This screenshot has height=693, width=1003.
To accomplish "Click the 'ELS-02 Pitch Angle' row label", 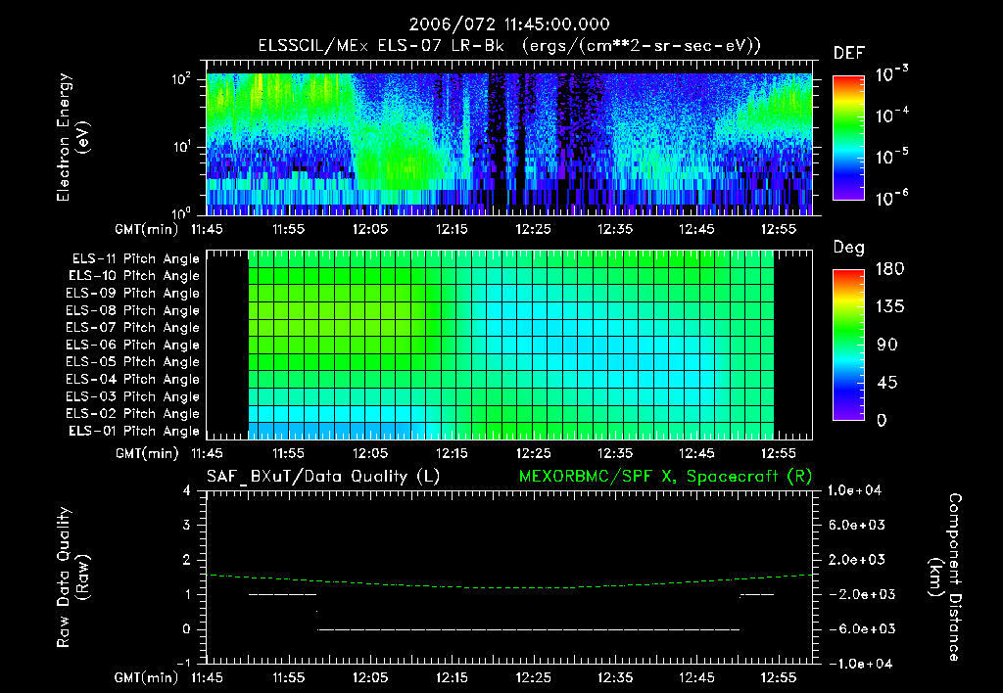I will coord(132,414).
